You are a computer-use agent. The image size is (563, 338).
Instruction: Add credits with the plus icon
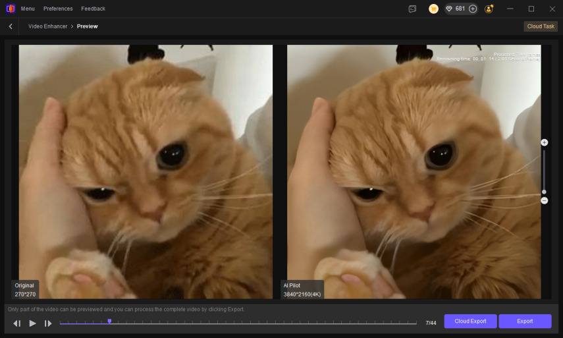pyautogui.click(x=473, y=9)
